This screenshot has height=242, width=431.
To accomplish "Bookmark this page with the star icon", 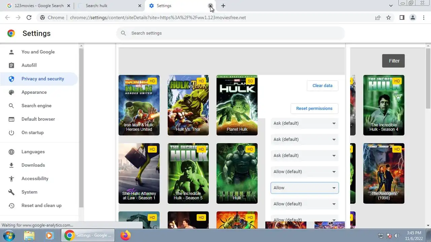I will tap(389, 17).
